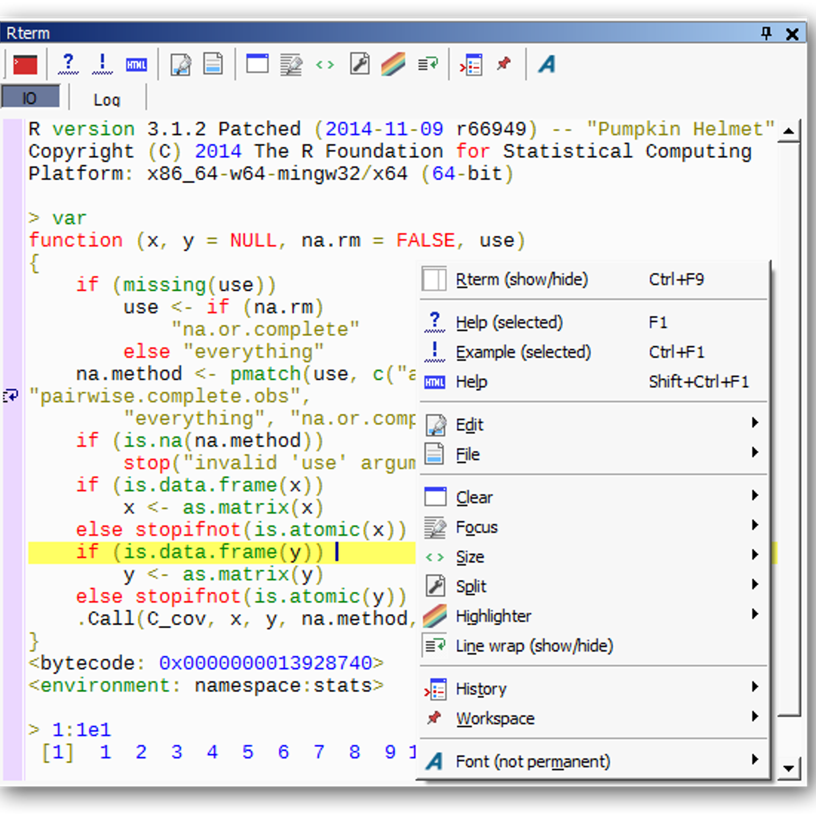Click the Highlighter rainbow toolbar icon

393,64
